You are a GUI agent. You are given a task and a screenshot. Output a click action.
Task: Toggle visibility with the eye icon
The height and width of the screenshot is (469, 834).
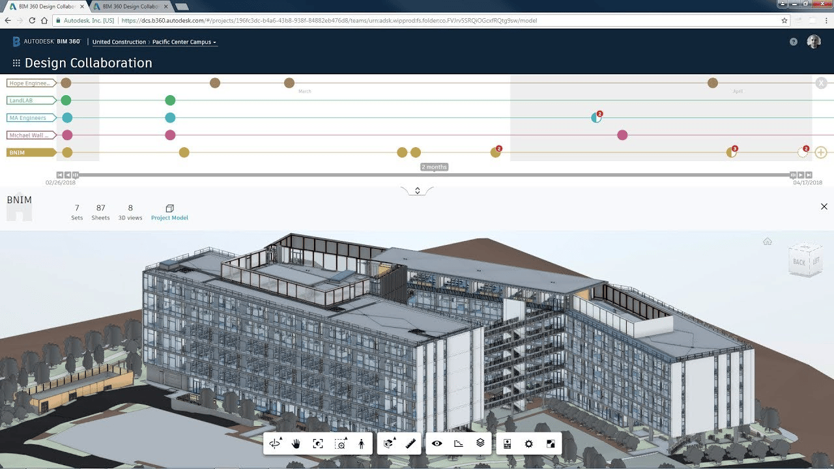437,443
